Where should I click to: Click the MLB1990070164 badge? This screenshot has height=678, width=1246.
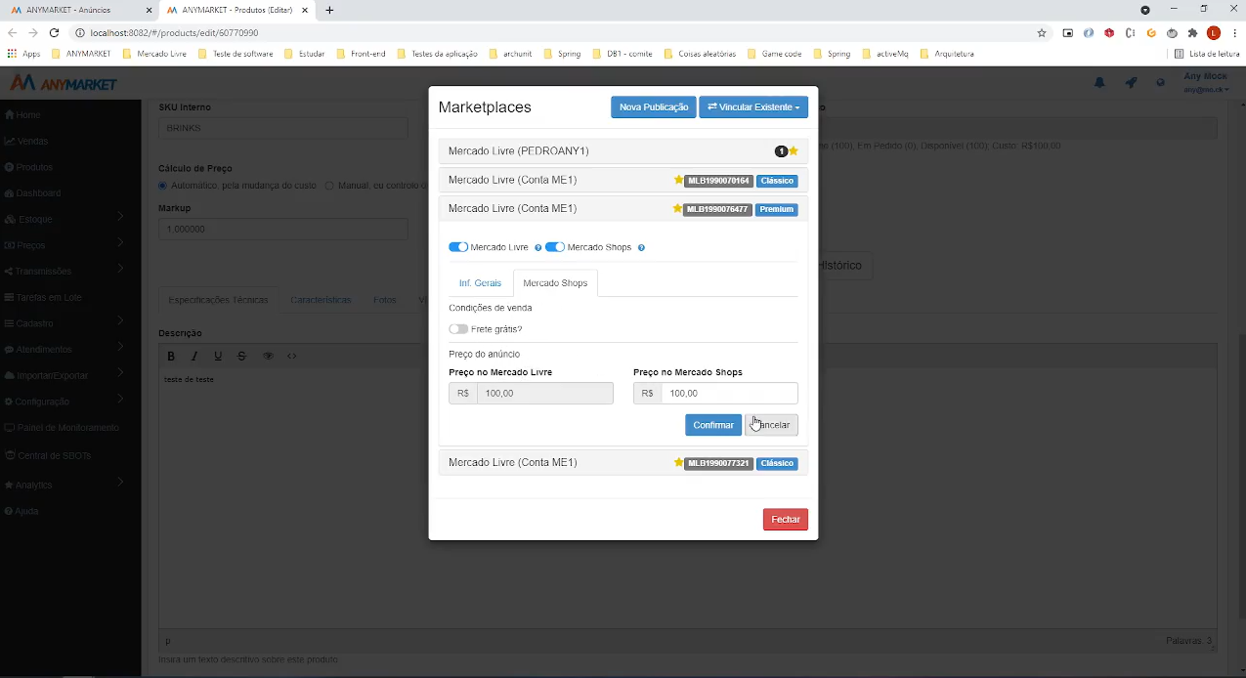coord(718,181)
